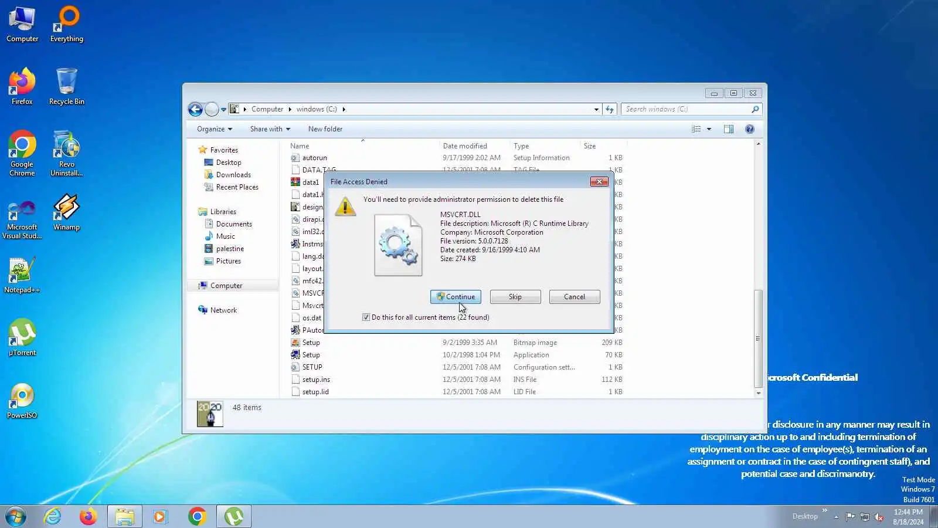
Task: Open Revo Uninstaller desktop shortcut
Action: [67, 153]
